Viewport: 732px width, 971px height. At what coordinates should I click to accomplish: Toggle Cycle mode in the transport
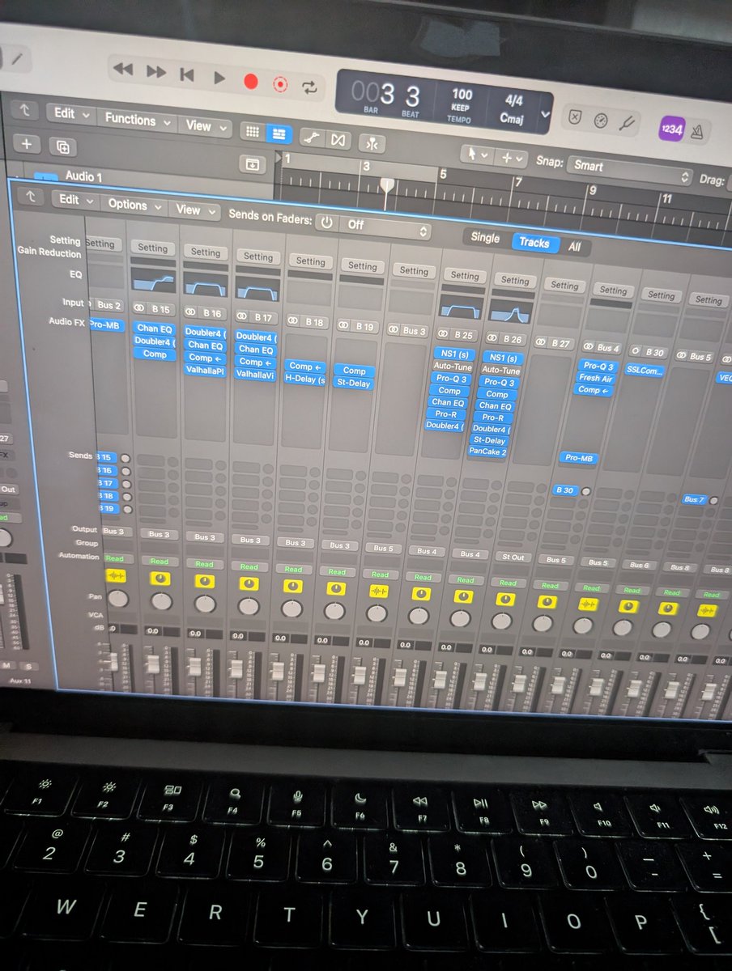309,86
